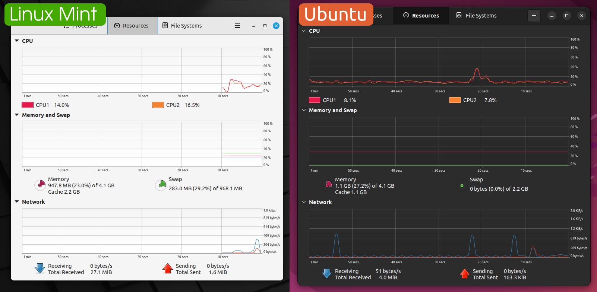Screen dimensions: 597x292
Task: Open hamburger menu in Ubuntu window
Action: click(534, 16)
